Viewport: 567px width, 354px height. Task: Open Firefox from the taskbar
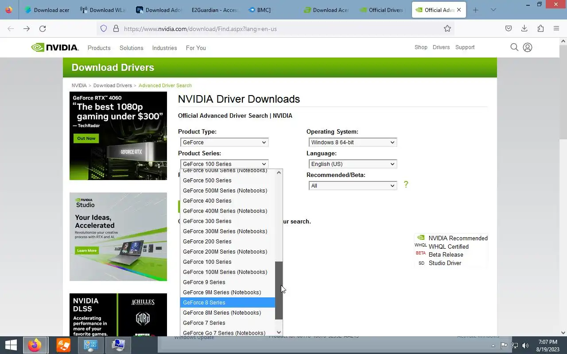pyautogui.click(x=35, y=345)
